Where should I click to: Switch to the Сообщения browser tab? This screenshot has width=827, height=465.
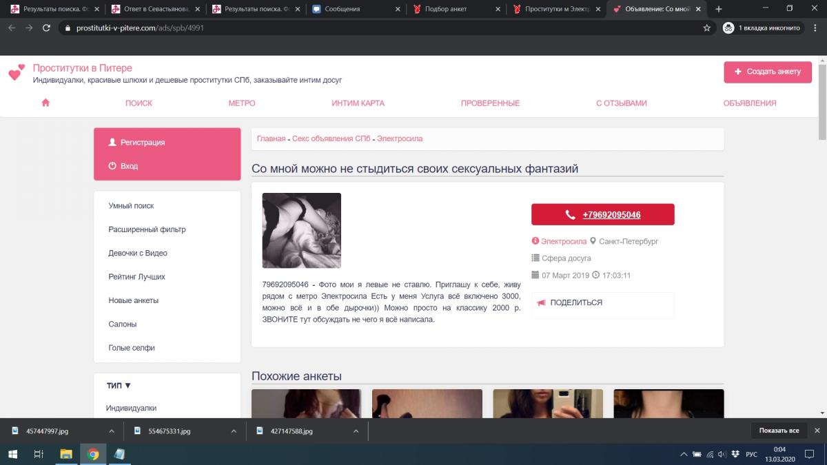(356, 9)
